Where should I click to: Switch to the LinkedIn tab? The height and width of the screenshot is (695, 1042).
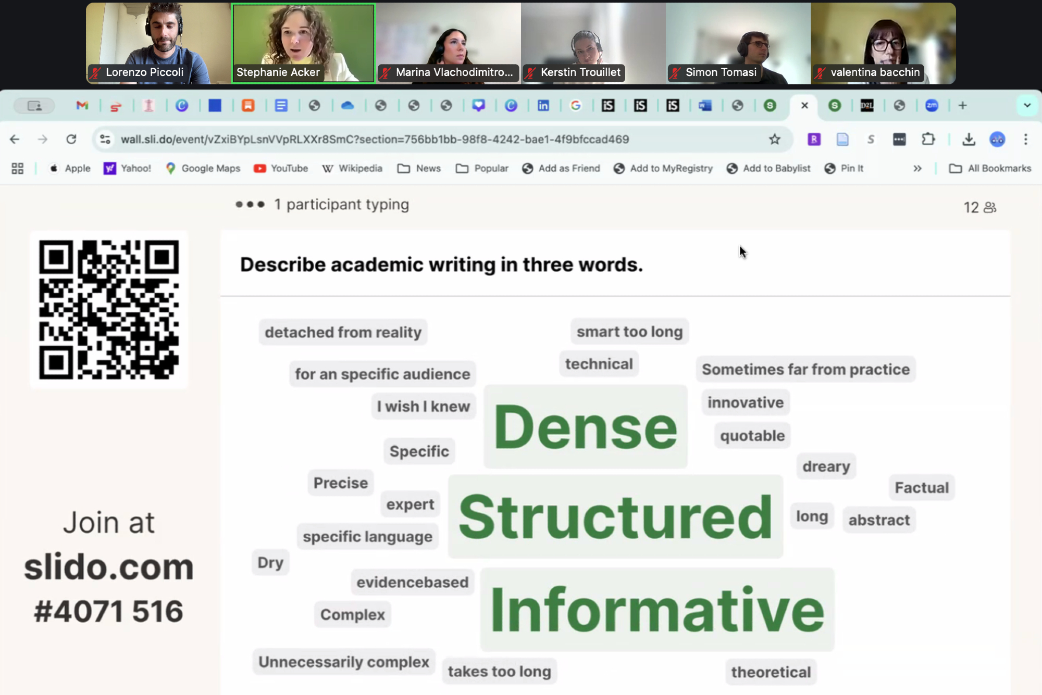point(543,106)
